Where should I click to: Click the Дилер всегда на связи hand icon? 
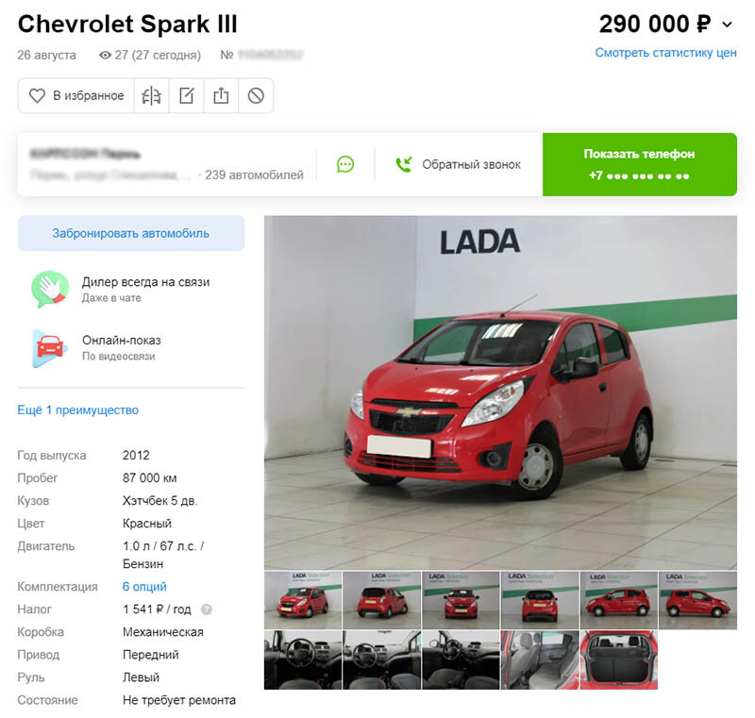pos(50,289)
